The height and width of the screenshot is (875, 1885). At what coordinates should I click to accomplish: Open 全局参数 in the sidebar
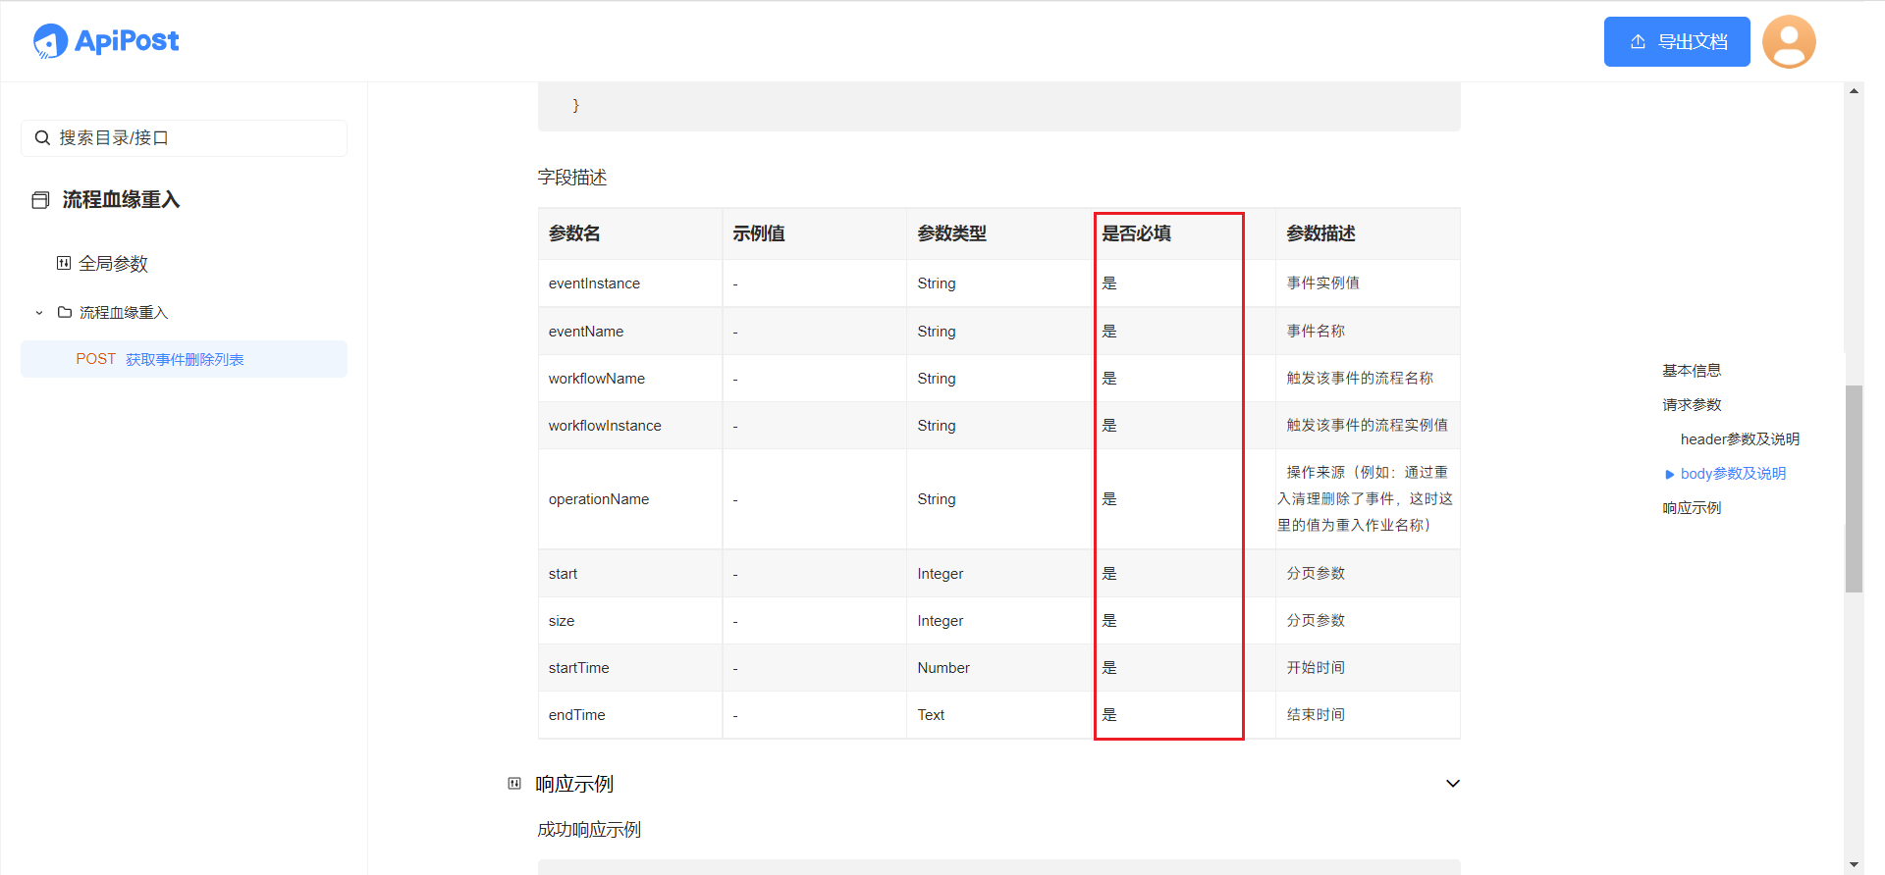point(113,264)
